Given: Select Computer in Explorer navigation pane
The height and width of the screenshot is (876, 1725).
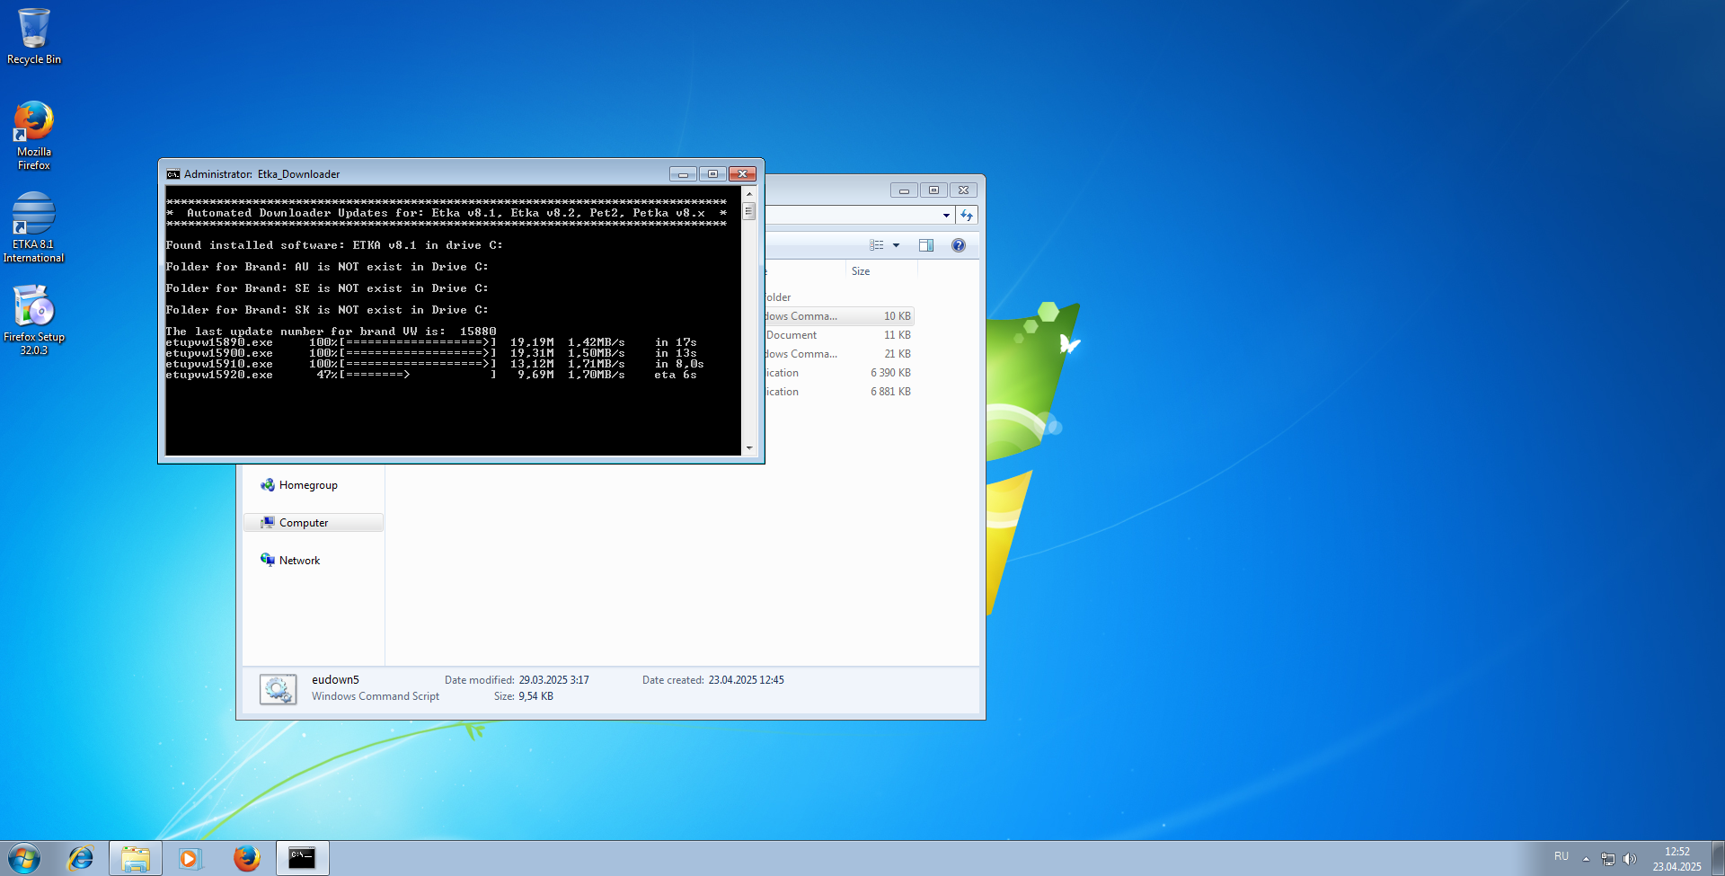Looking at the screenshot, I should tap(314, 523).
